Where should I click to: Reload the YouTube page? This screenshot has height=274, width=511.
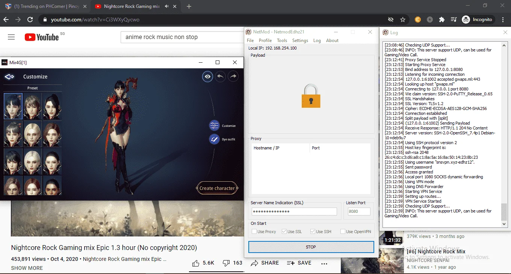tap(30, 20)
